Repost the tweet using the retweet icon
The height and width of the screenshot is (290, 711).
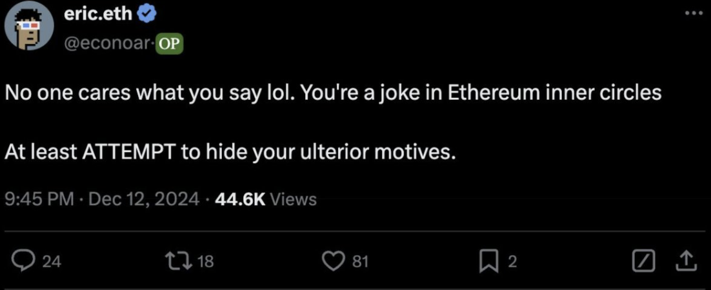(179, 260)
